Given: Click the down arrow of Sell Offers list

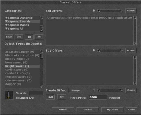Looking at the screenshot, I should tap(135, 44).
